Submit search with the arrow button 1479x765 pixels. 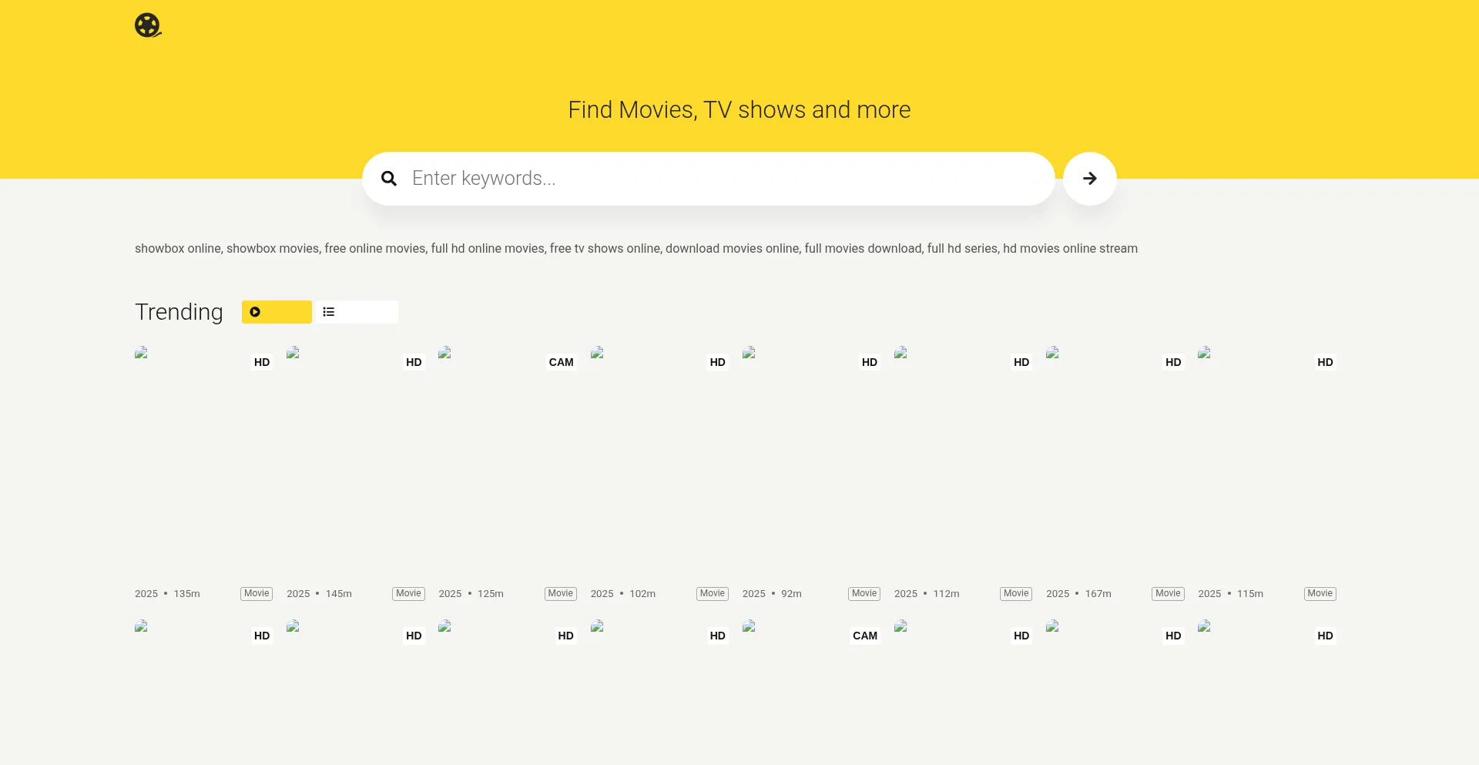click(1089, 179)
